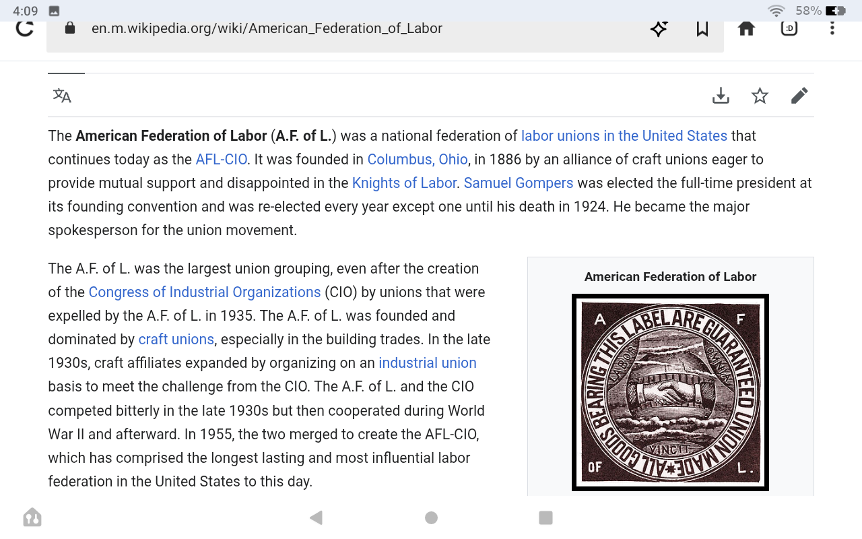Viewport: 862px width, 539px height.
Task: Open the industrial union link
Action: point(428,362)
